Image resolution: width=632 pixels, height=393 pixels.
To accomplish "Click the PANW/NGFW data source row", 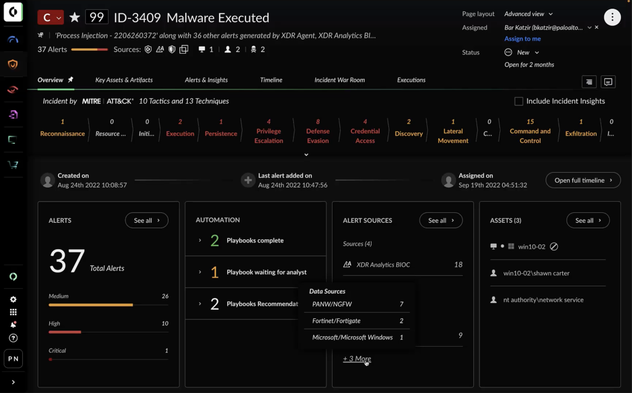I will pyautogui.click(x=357, y=304).
